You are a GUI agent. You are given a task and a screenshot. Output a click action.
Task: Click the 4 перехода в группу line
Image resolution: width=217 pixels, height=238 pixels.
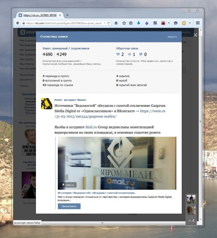pos(56,76)
